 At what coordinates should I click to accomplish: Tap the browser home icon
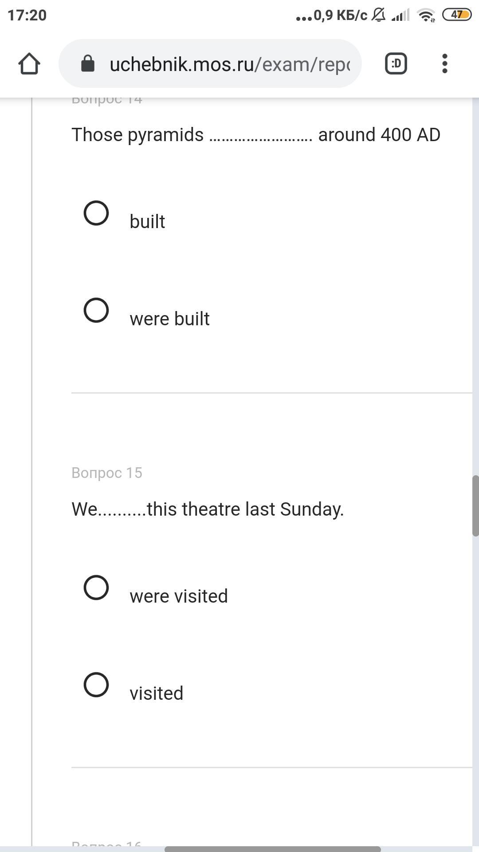click(x=29, y=63)
